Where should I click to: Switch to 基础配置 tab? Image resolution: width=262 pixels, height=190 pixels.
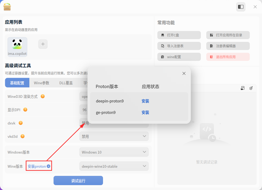tap(17, 83)
